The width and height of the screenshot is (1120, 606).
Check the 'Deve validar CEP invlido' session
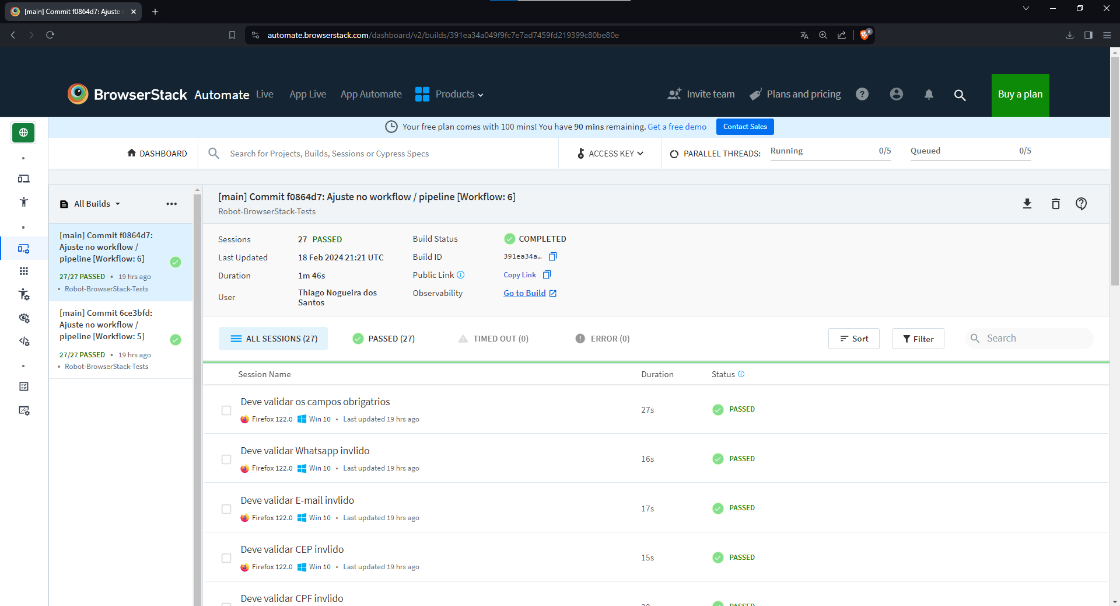point(226,558)
